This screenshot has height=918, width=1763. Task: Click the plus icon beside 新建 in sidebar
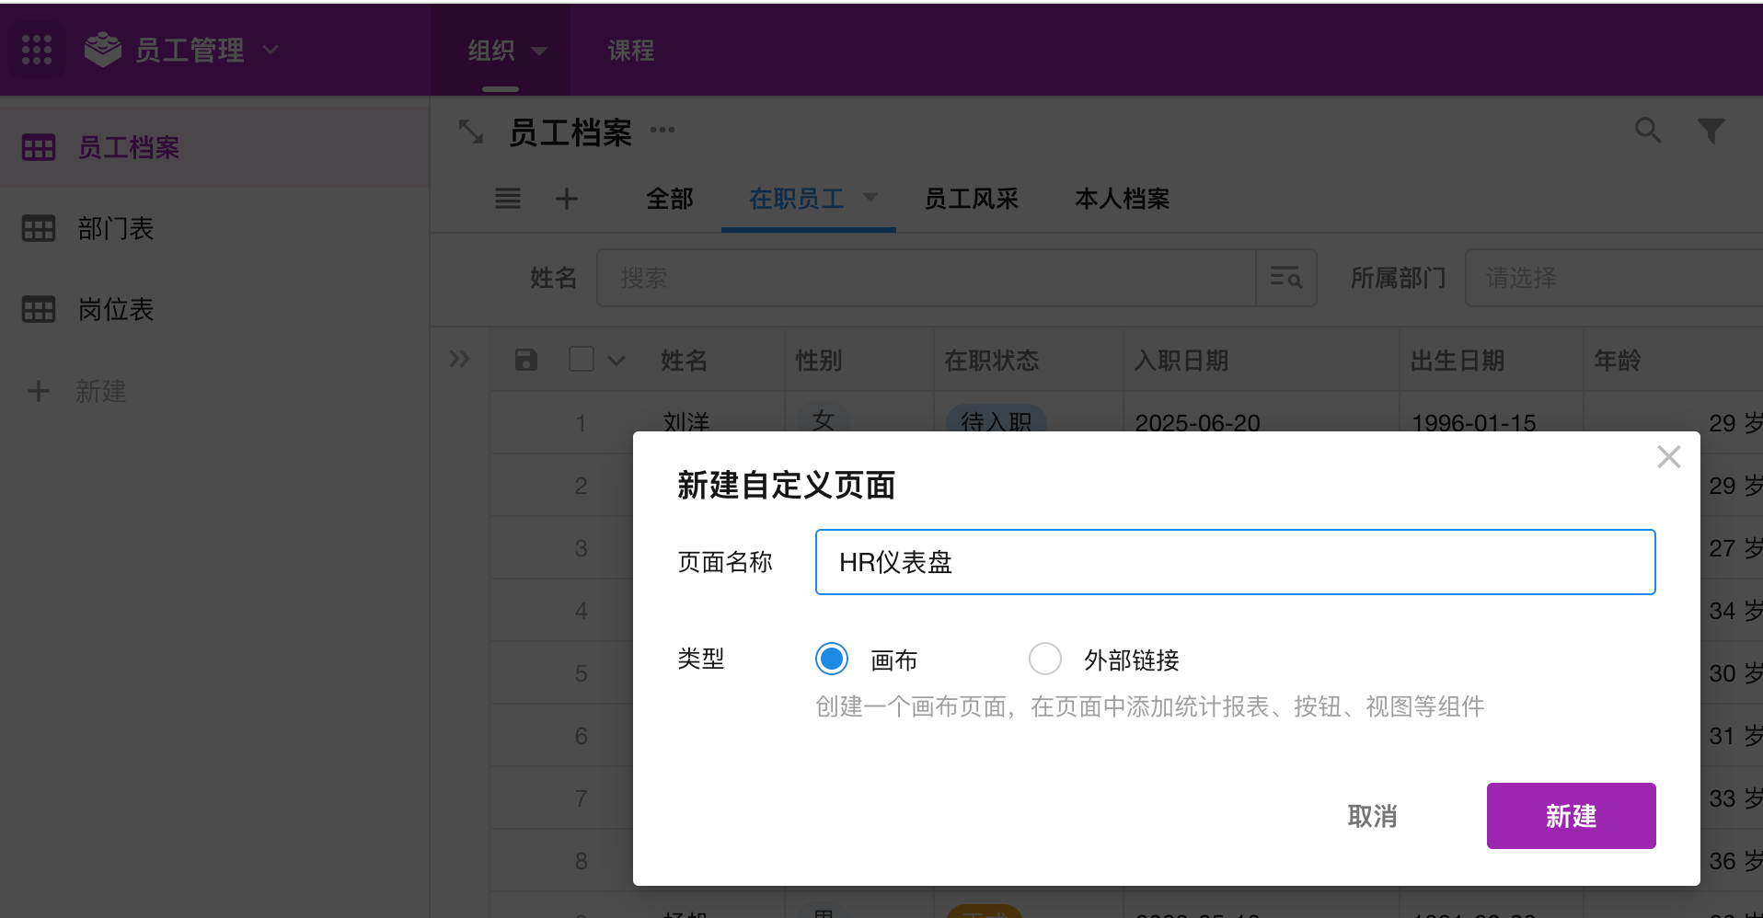(39, 391)
